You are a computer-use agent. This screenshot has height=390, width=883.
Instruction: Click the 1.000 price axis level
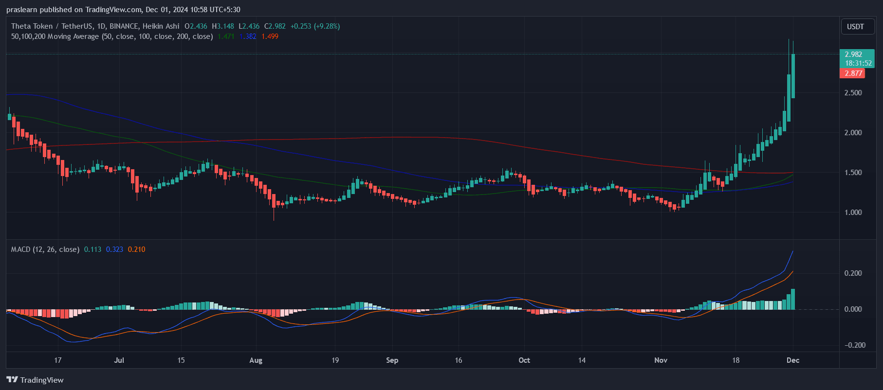coord(853,213)
